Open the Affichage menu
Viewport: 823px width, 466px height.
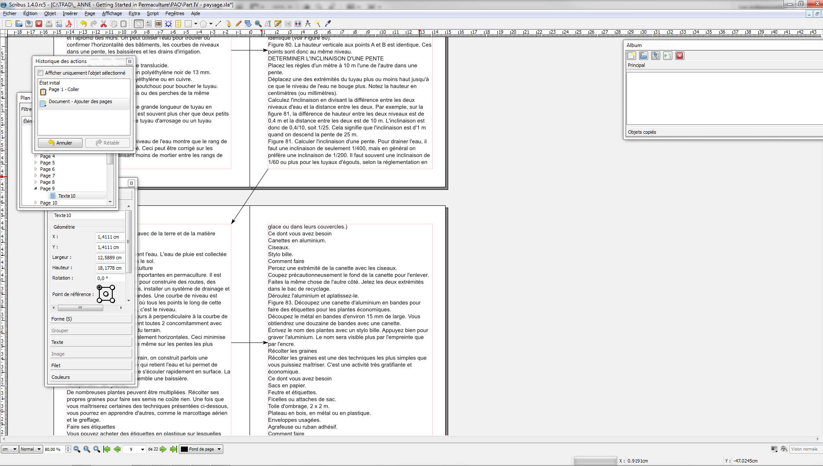[x=112, y=13]
